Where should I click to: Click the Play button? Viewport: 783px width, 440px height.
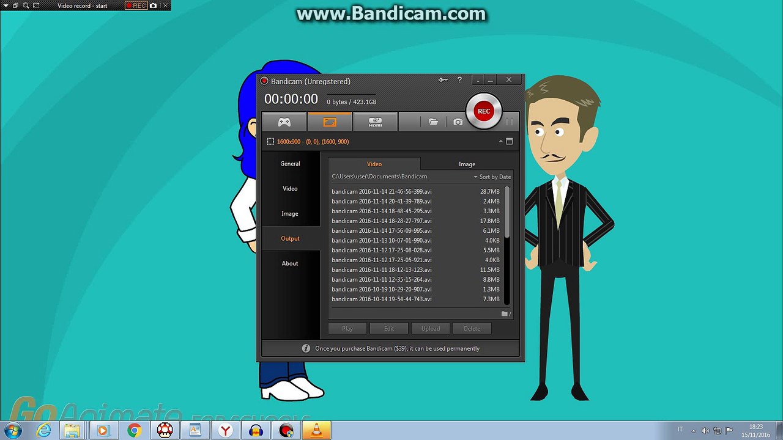point(347,329)
